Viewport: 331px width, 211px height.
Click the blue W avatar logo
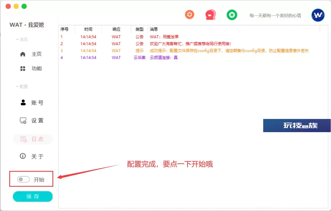(318, 15)
